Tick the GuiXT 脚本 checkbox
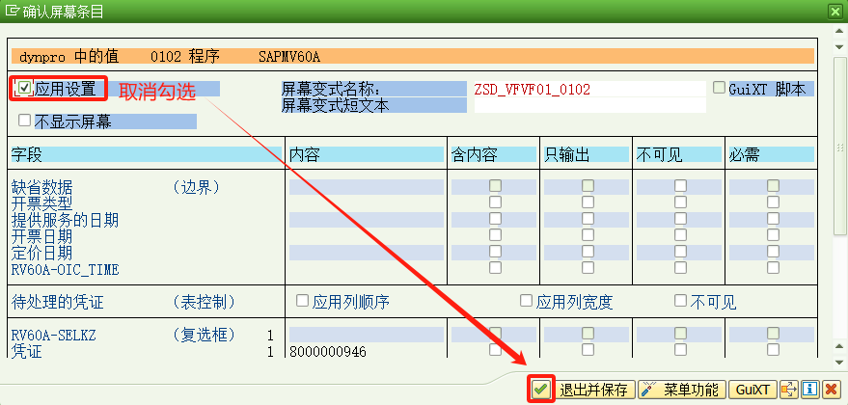 point(719,88)
